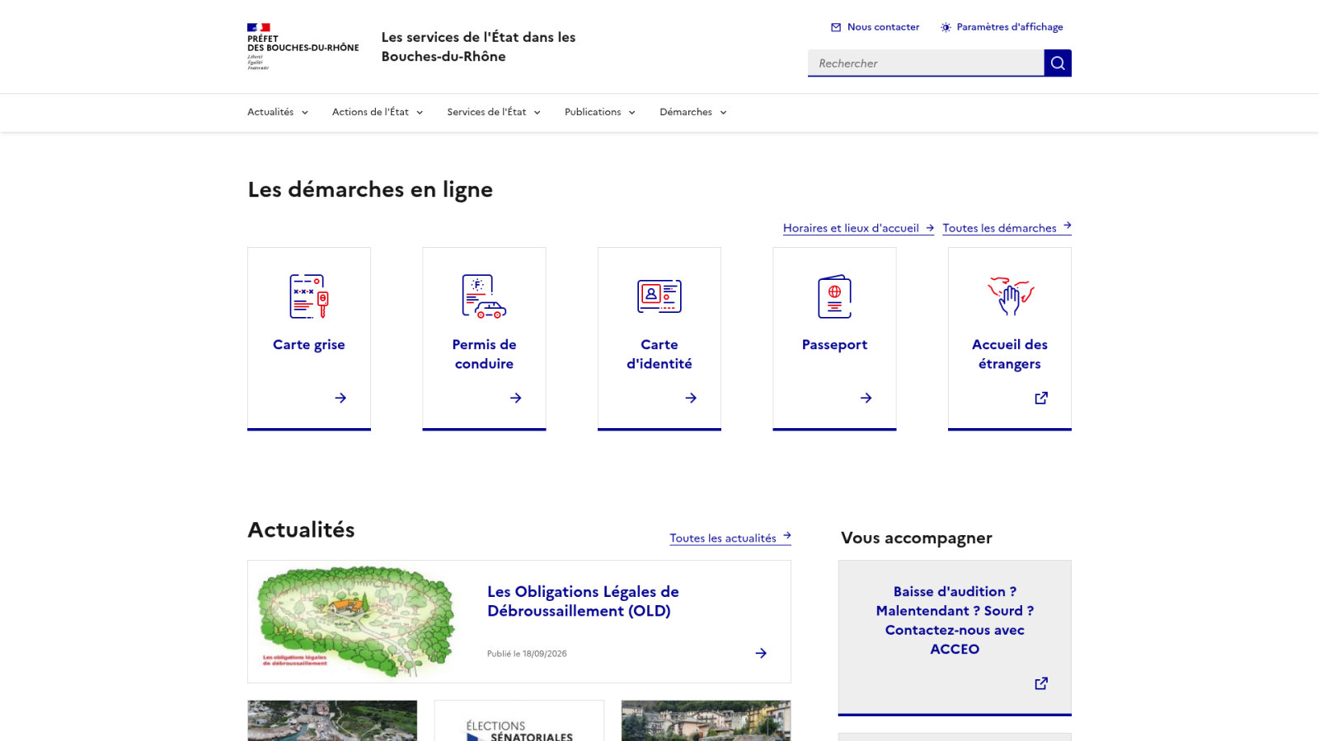This screenshot has height=741, width=1319.
Task: Click the Publié le 18/09/2026 date
Action: [527, 654]
